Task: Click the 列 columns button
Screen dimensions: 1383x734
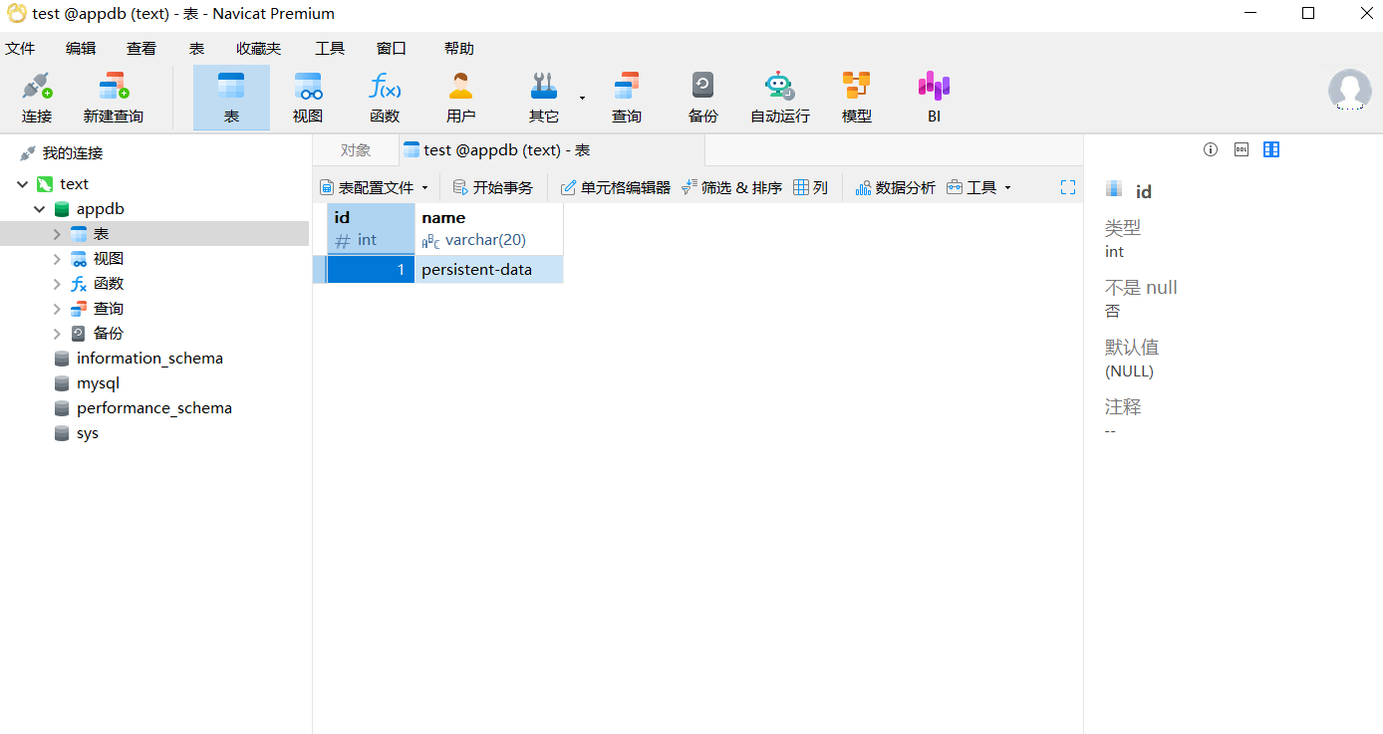Action: [810, 187]
